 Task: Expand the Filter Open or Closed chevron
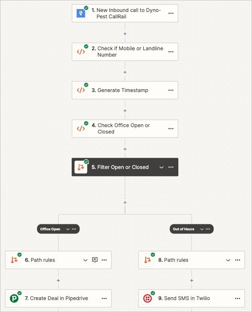(161, 167)
